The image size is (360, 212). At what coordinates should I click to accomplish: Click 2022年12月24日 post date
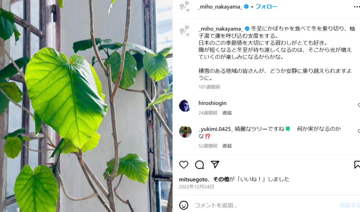196,186
